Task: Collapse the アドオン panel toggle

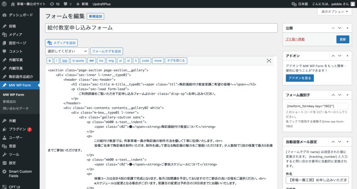Action: 347,56
